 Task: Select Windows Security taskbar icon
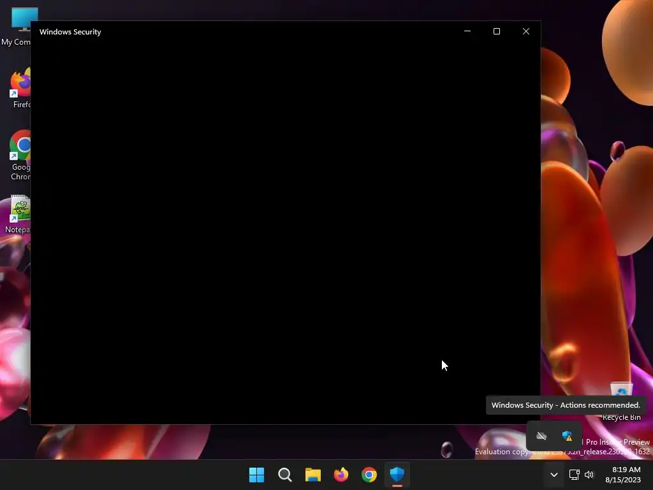pyautogui.click(x=397, y=475)
